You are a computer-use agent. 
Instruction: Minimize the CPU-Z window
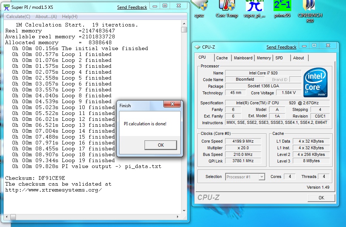[x=304, y=46]
